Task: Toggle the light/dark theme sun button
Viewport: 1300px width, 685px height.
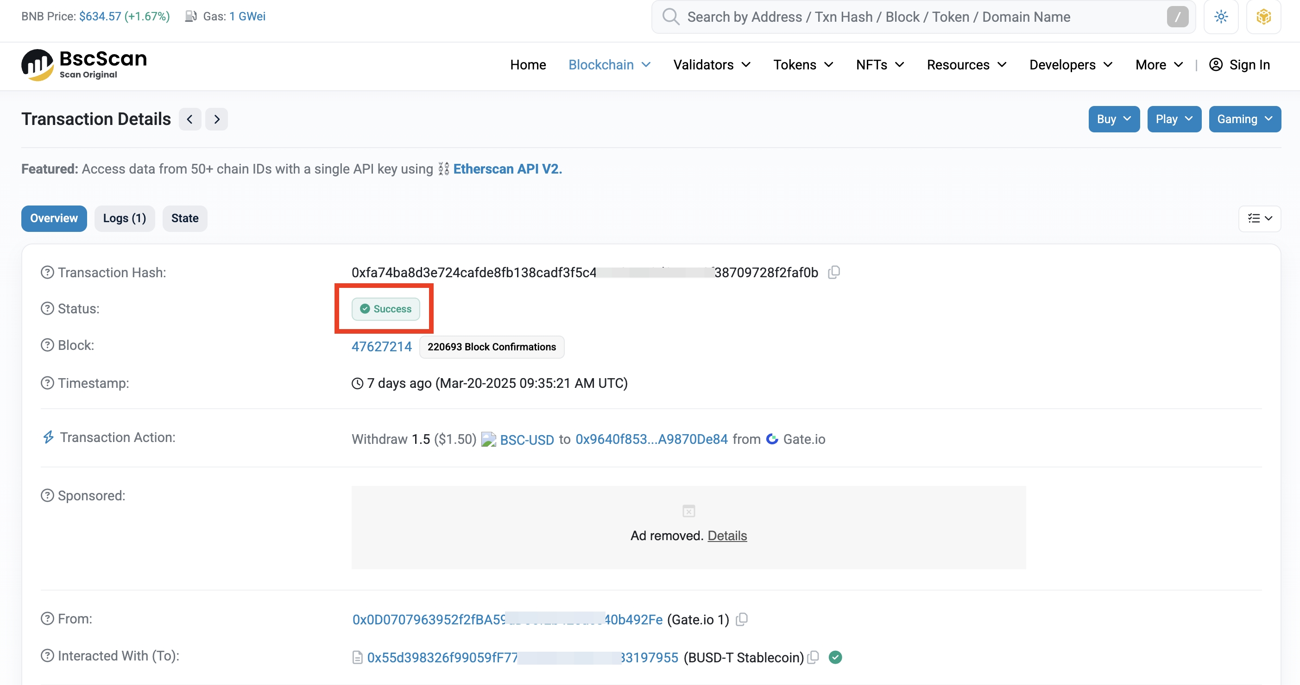Action: (x=1221, y=17)
